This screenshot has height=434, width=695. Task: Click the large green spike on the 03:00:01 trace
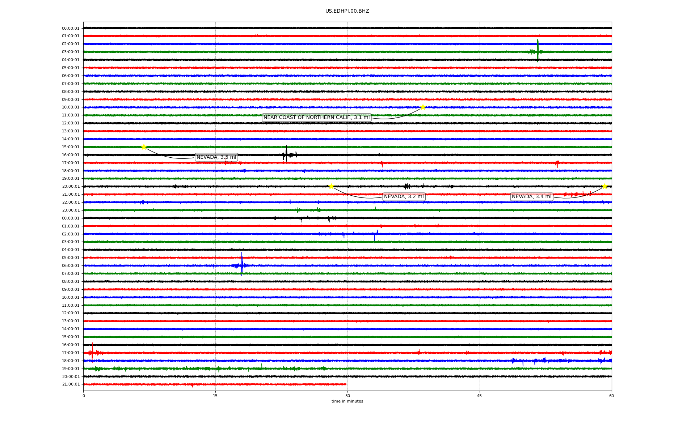[x=538, y=51]
